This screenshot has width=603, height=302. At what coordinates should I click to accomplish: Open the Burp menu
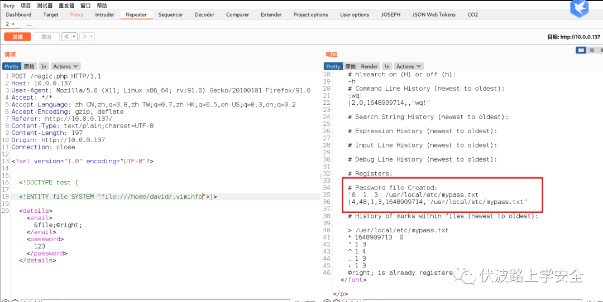coord(9,6)
